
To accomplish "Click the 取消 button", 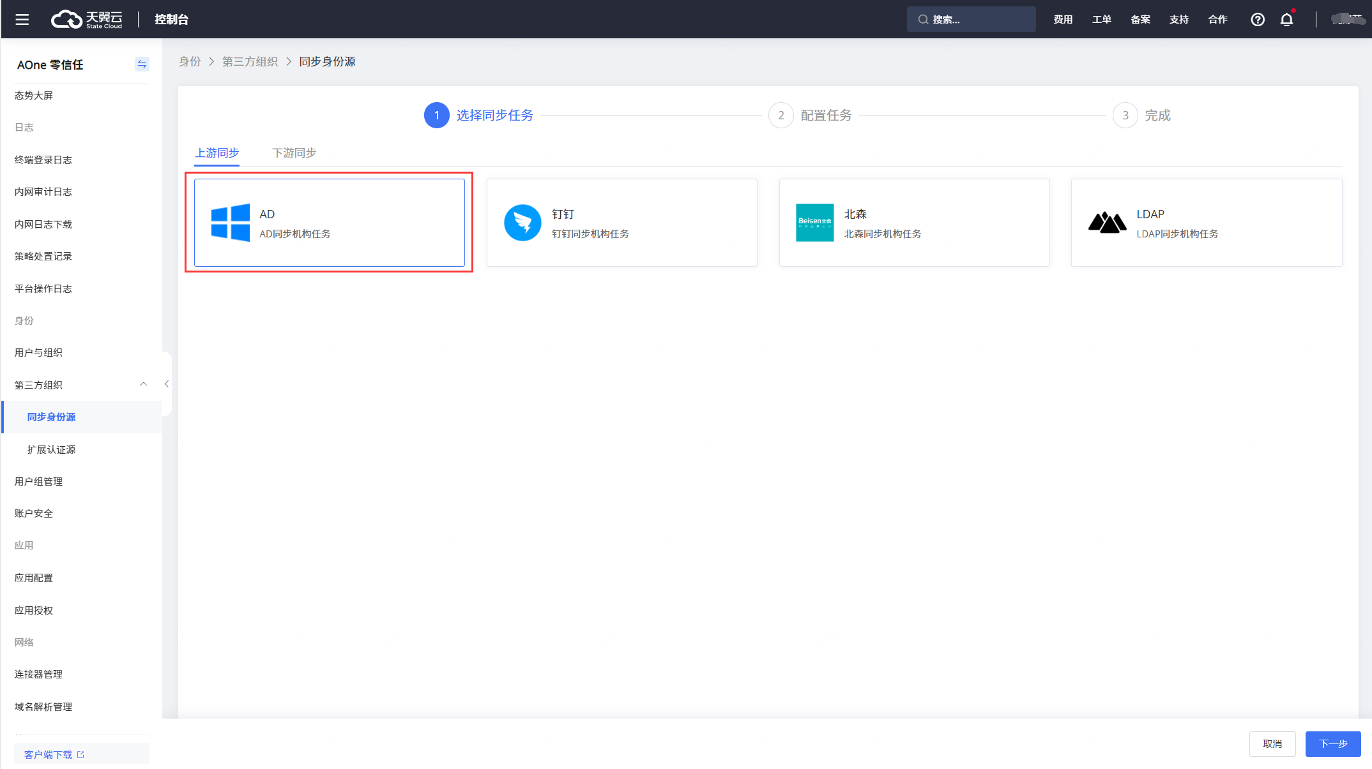I will 1272,743.
